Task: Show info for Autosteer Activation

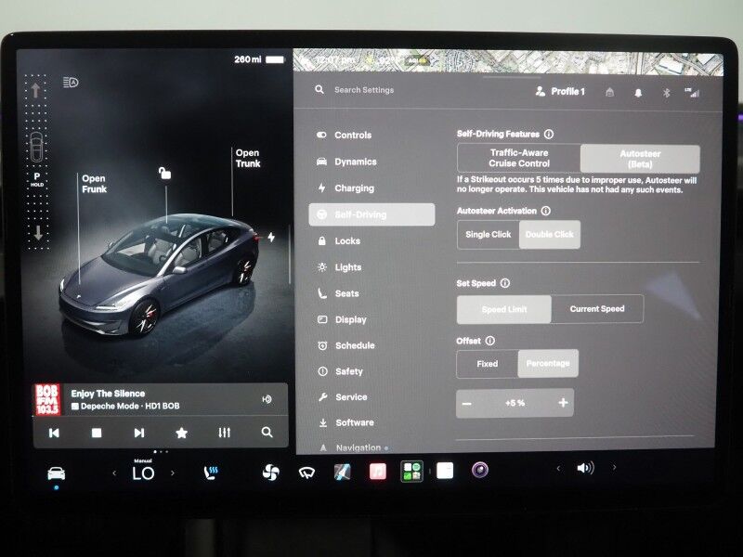Action: point(546,211)
